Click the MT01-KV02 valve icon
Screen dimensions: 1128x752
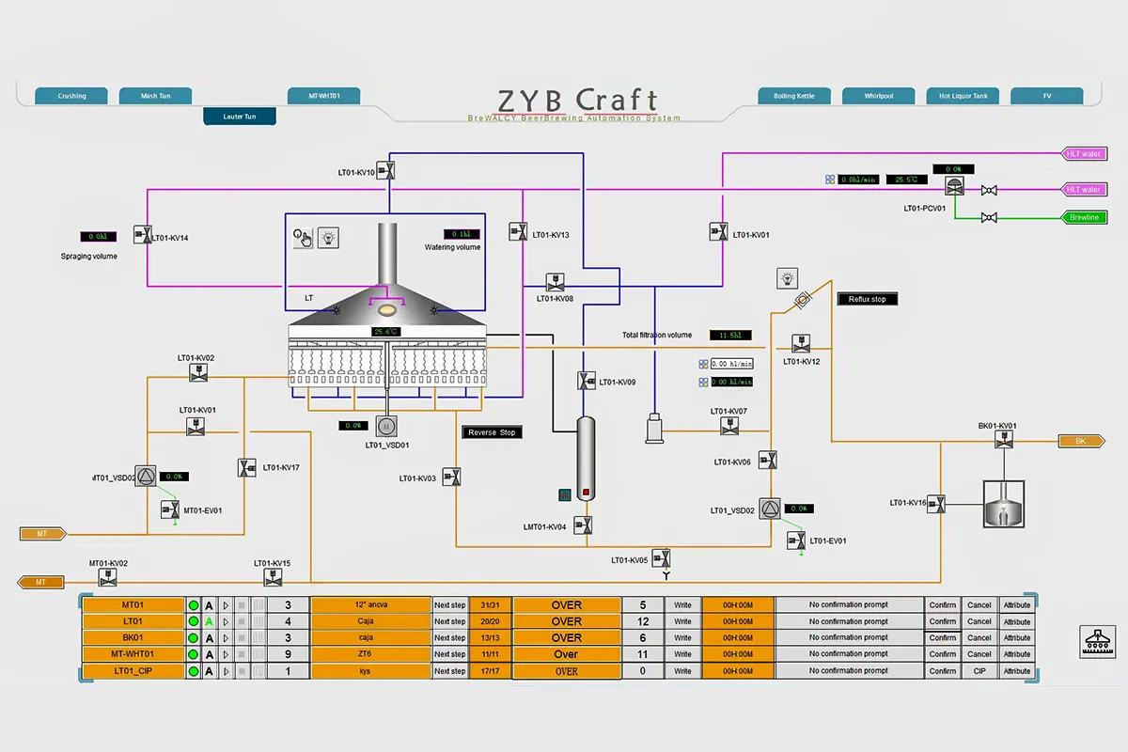coord(108,579)
